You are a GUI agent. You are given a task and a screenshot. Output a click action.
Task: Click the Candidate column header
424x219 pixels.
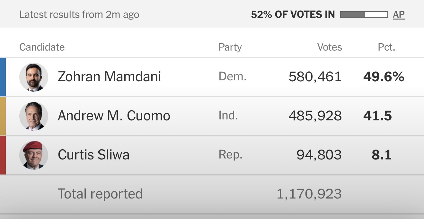point(42,47)
